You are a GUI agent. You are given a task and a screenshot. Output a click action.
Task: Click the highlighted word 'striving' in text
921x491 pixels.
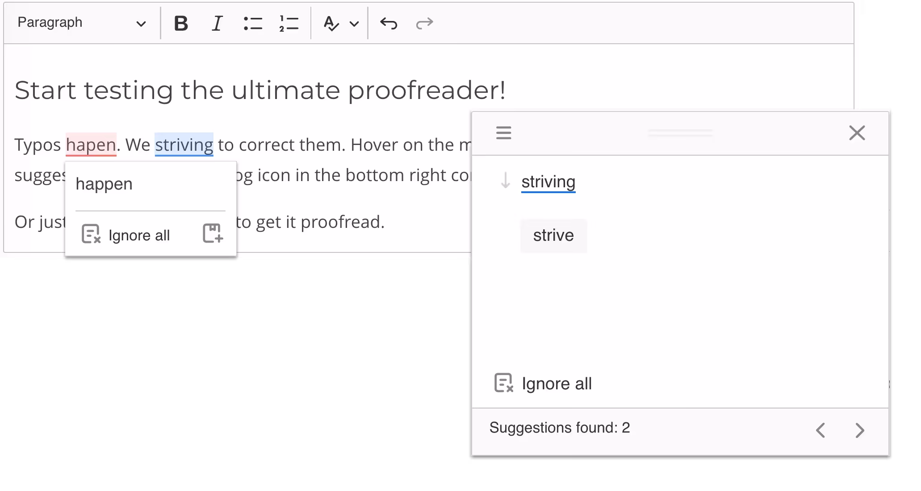click(184, 145)
